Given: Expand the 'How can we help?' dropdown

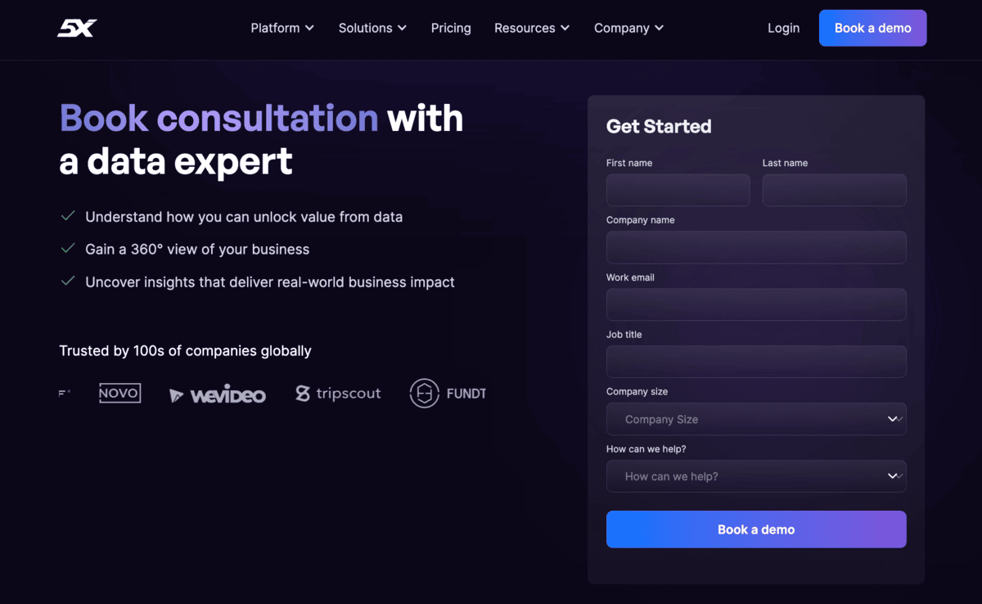Looking at the screenshot, I should click(755, 476).
